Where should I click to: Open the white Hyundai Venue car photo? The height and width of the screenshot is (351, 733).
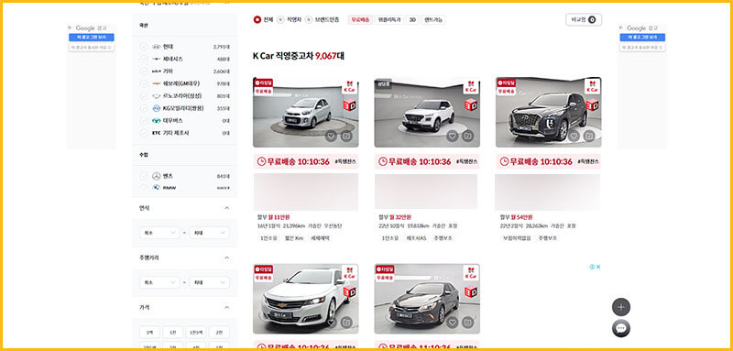click(x=427, y=112)
